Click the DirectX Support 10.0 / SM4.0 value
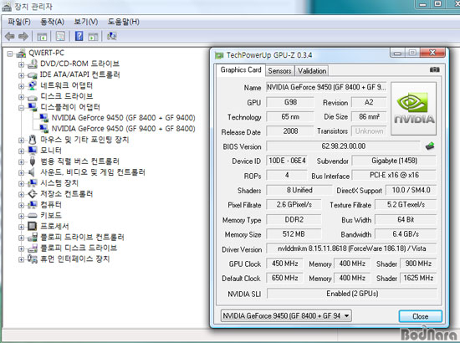Viewport: 460px width, 343px height. coord(411,190)
